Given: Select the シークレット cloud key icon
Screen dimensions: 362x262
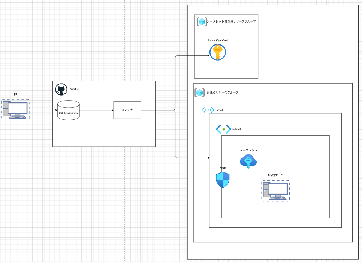Looking at the screenshot, I should (248, 161).
